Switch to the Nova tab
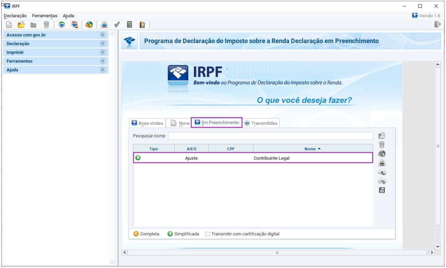 (x=180, y=123)
